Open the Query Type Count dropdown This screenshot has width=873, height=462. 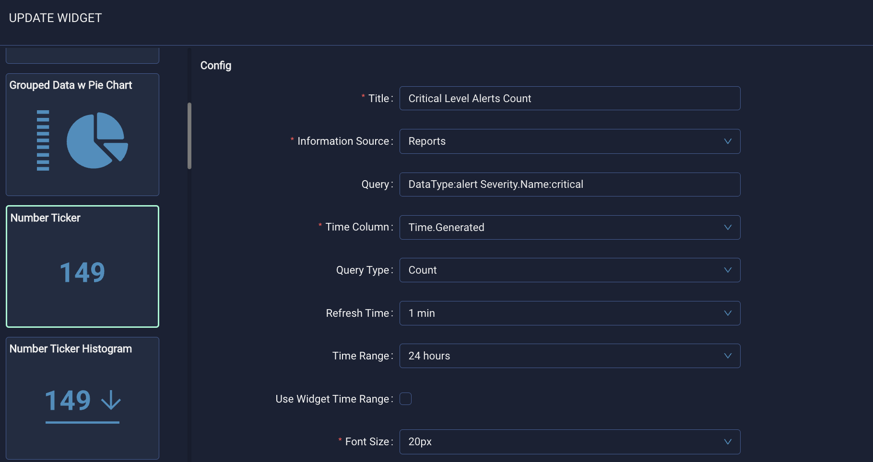coord(570,270)
